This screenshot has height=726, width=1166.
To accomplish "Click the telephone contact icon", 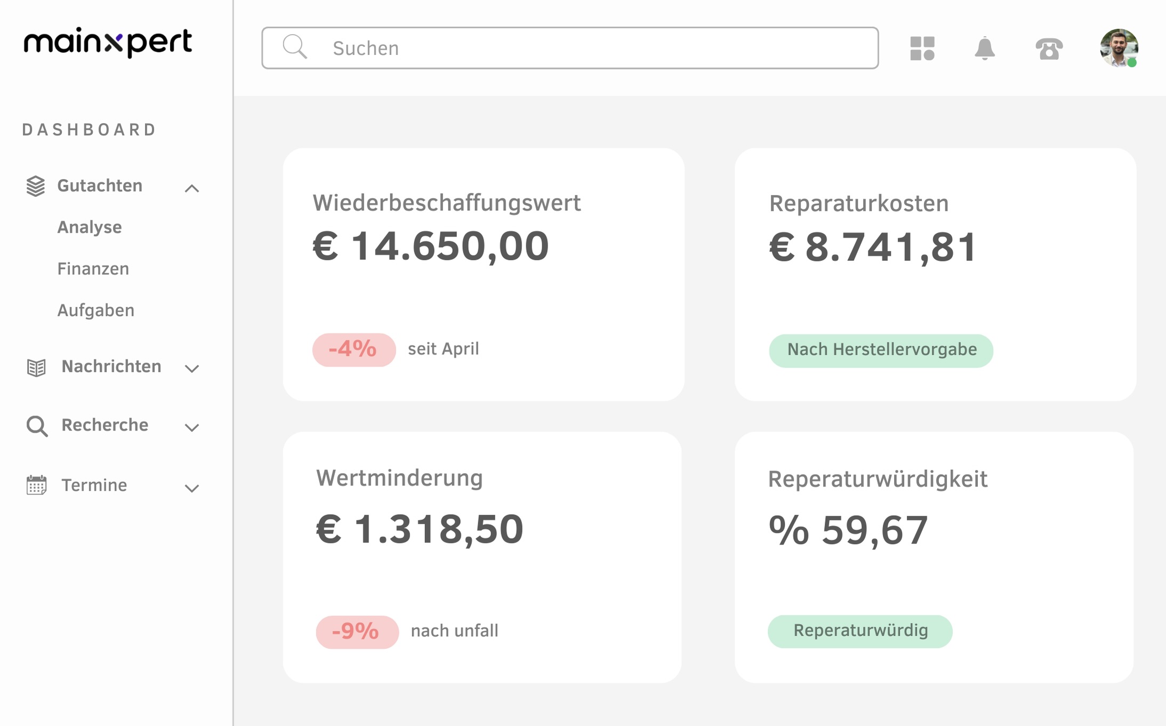I will 1049,49.
